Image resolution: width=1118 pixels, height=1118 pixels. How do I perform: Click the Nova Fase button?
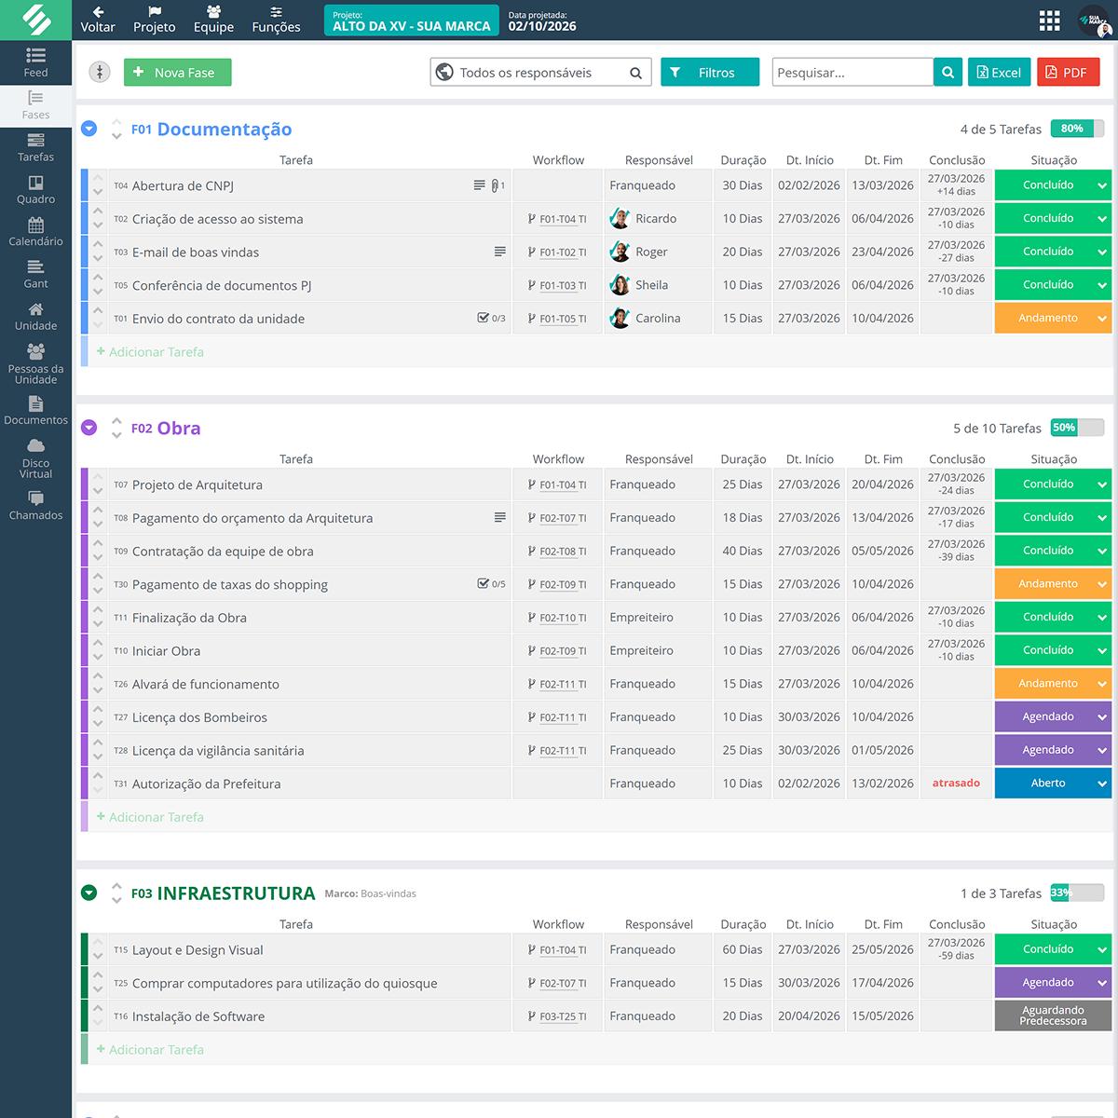[177, 73]
